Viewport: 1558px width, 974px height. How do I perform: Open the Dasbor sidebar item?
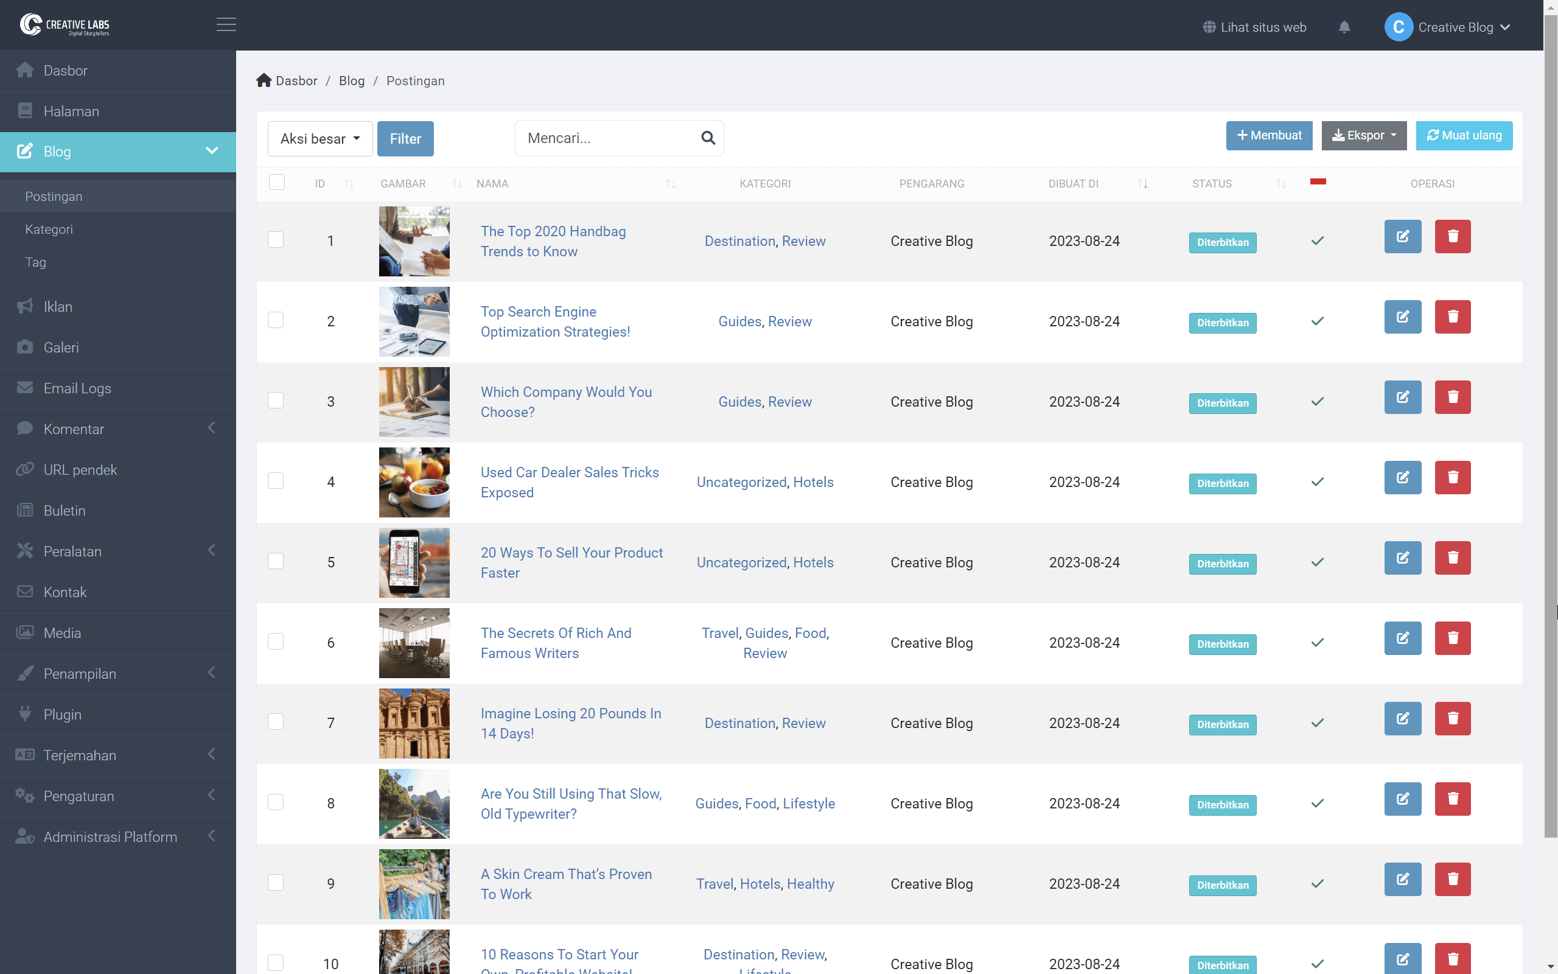pyautogui.click(x=65, y=70)
